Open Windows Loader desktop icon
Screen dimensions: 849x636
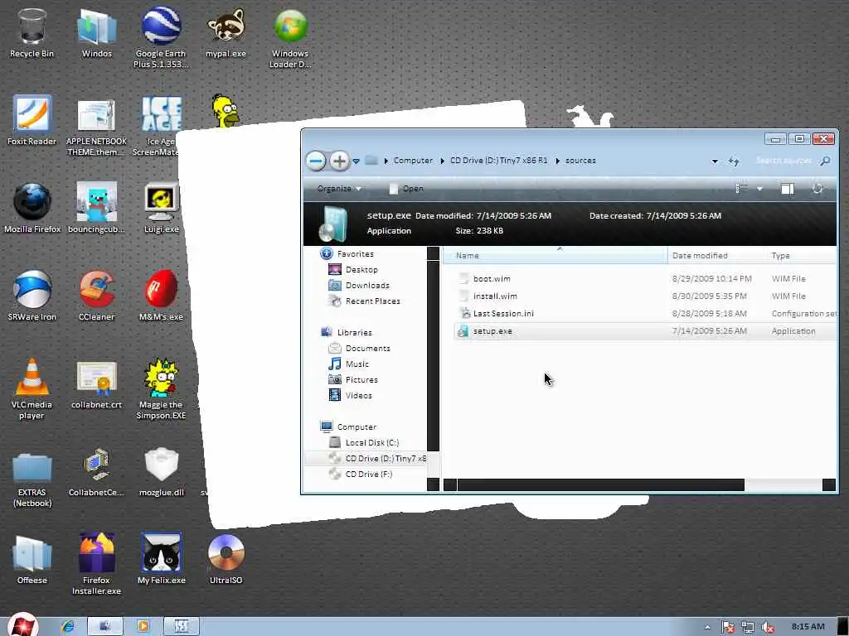pyautogui.click(x=290, y=36)
